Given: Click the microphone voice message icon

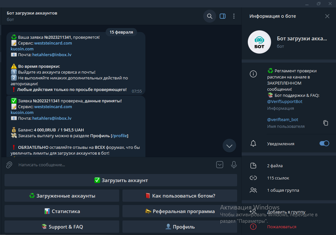Looking at the screenshot, I should click(234, 165).
